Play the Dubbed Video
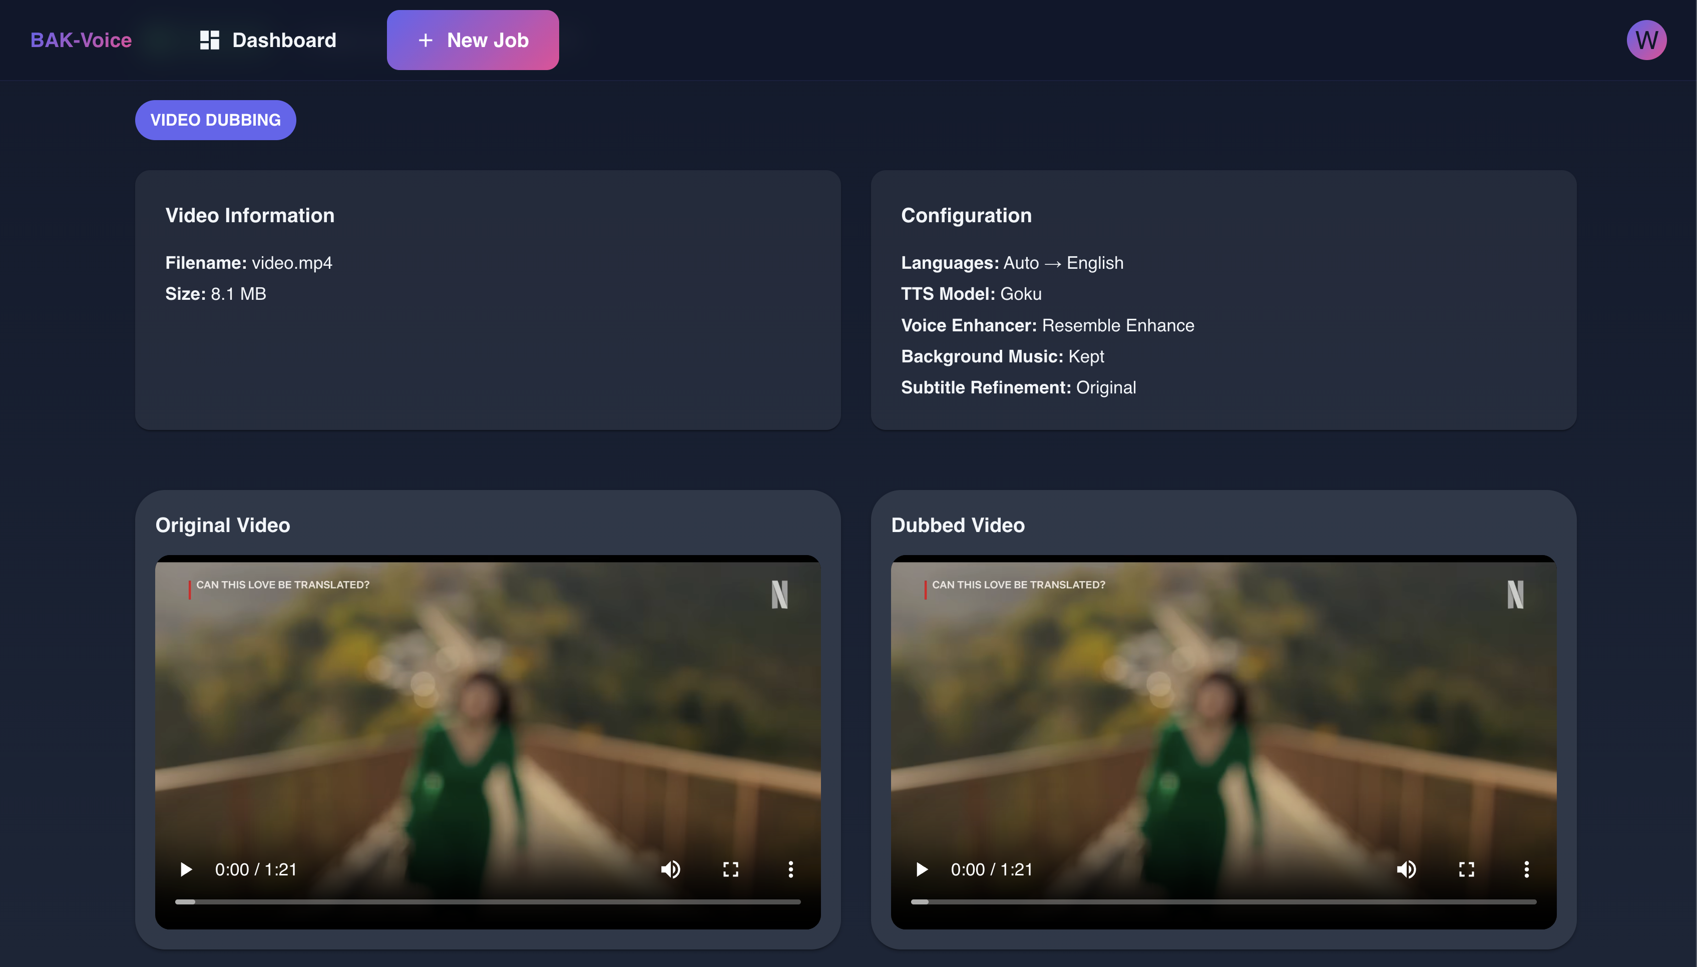This screenshot has width=1697, height=967. pos(922,869)
